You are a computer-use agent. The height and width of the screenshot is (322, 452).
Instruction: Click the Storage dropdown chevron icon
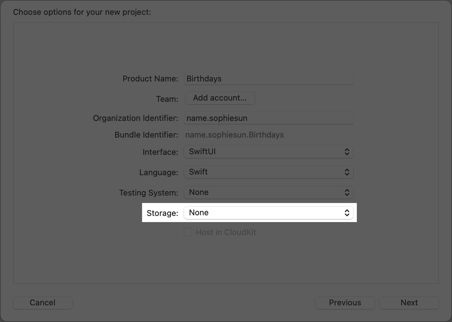click(x=347, y=213)
